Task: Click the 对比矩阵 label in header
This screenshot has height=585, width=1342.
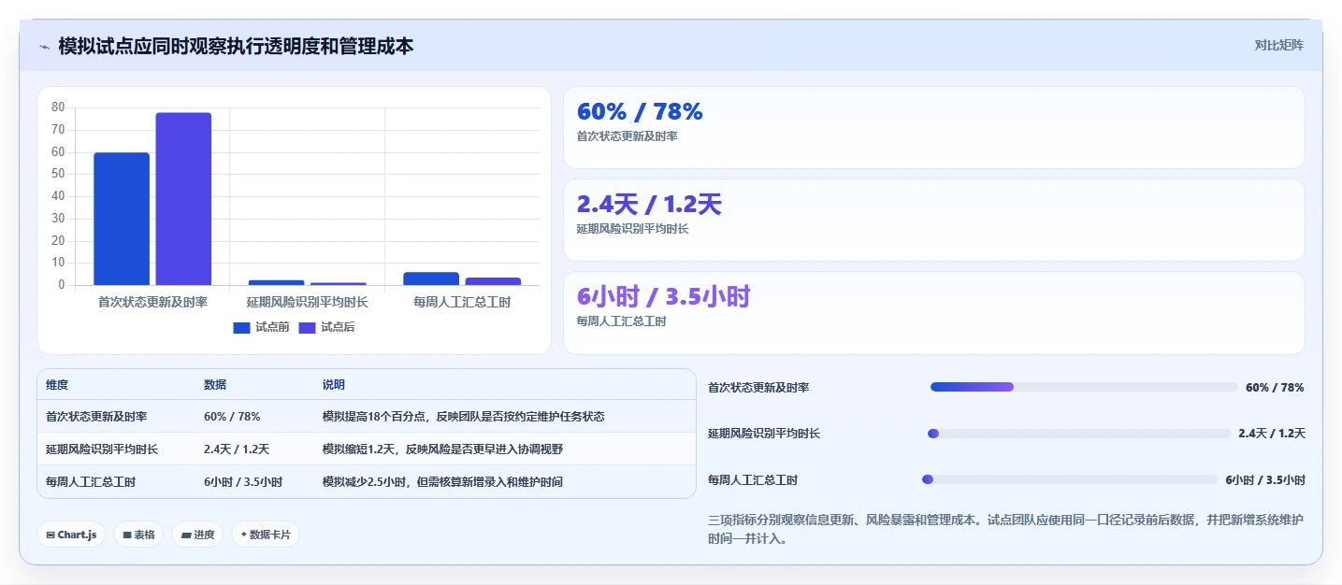Action: 1278,45
